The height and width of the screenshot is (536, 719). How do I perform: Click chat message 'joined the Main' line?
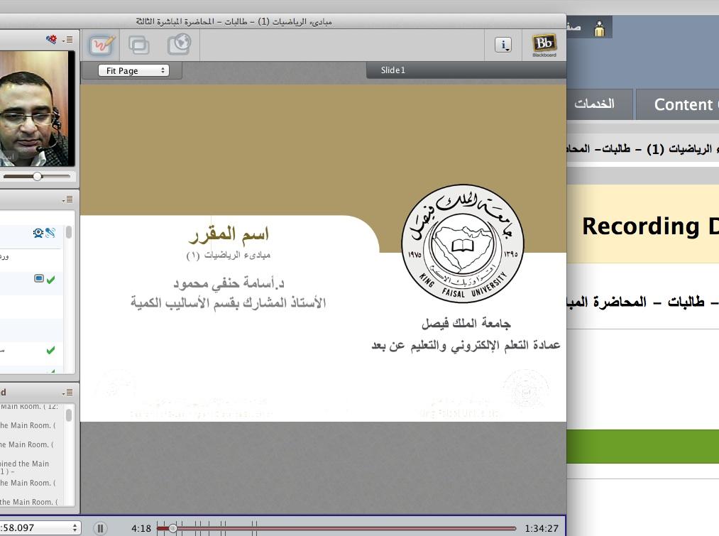click(x=24, y=464)
